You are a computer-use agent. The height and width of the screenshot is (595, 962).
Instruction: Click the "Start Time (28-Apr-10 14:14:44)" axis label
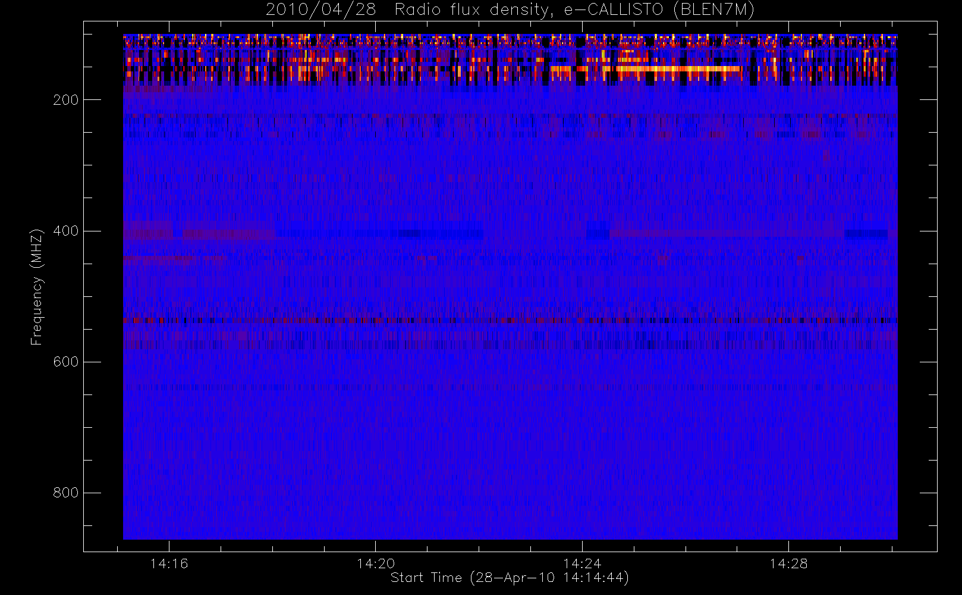510,578
